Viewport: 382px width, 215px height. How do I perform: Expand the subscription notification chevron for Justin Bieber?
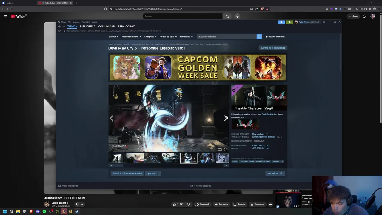81,205
